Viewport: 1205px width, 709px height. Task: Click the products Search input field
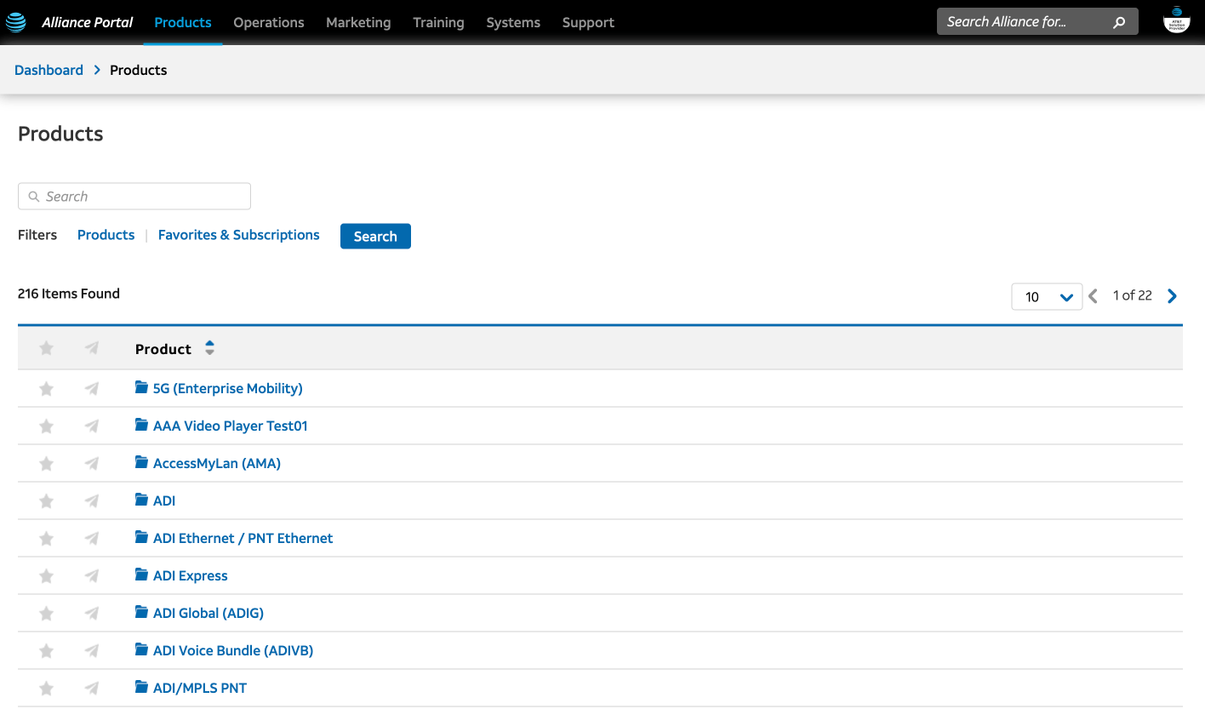tap(134, 197)
